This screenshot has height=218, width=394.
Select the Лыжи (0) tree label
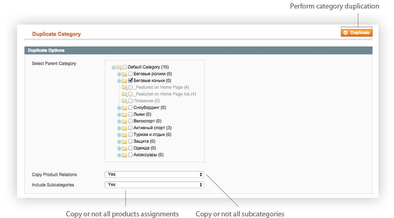[x=142, y=114]
